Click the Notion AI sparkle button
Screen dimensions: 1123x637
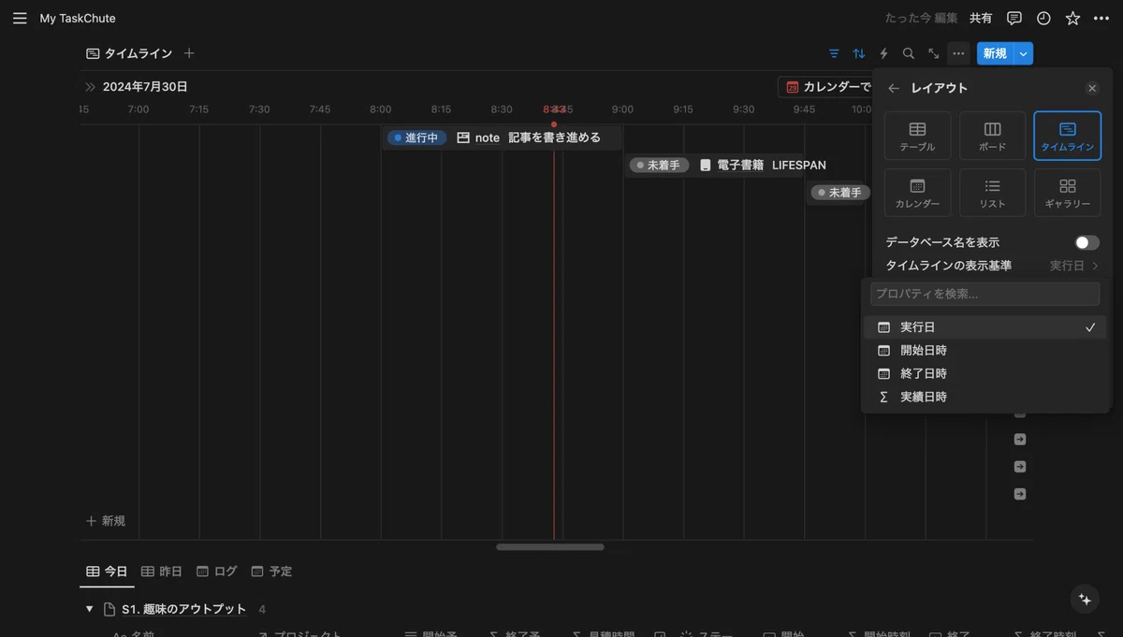(1086, 599)
